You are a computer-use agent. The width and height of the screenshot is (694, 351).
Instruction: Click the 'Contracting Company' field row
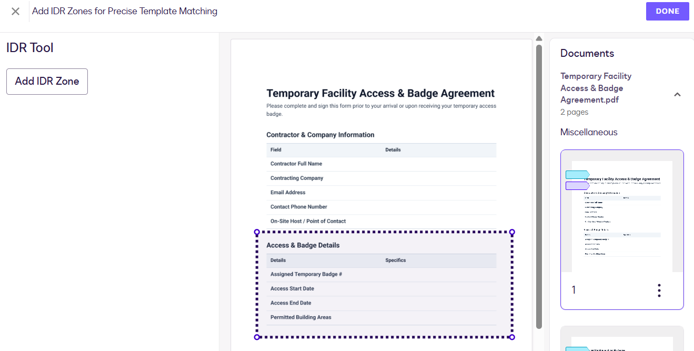click(x=381, y=178)
